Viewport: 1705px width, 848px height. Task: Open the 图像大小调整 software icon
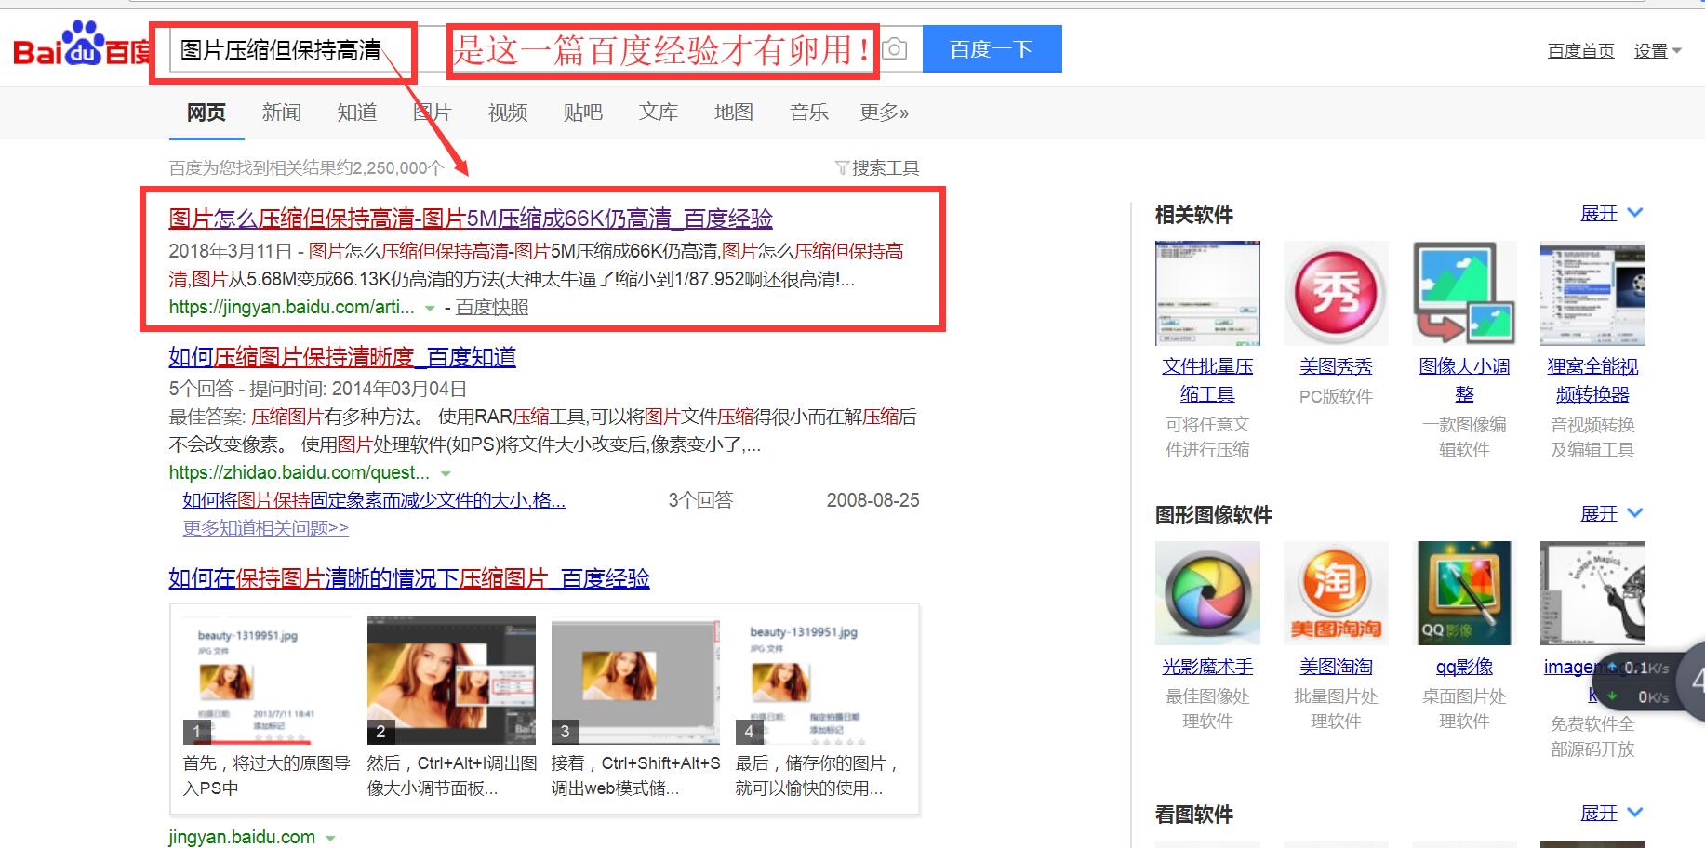(x=1463, y=293)
